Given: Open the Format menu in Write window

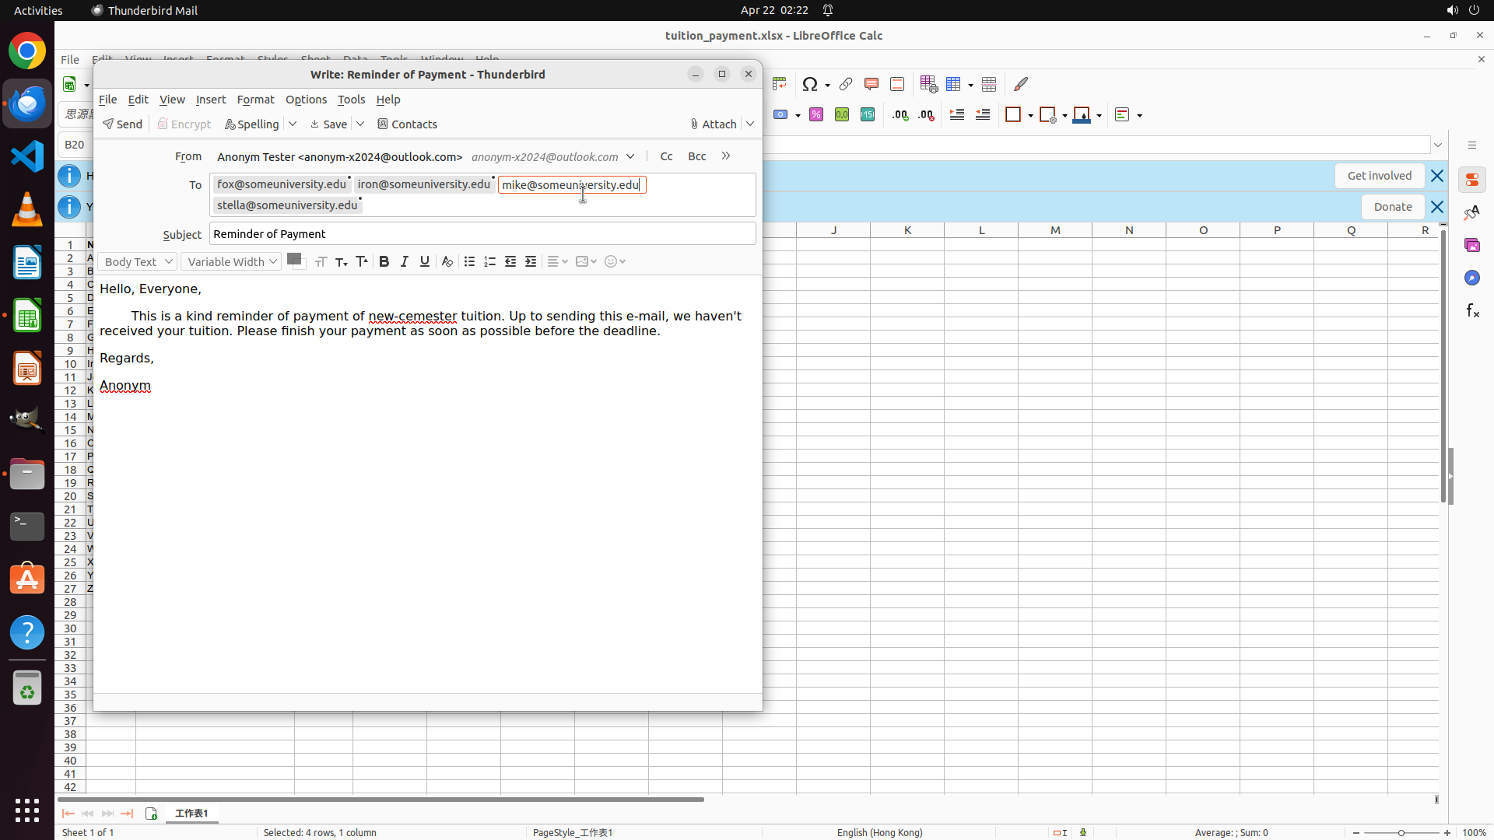Looking at the screenshot, I should point(255,100).
